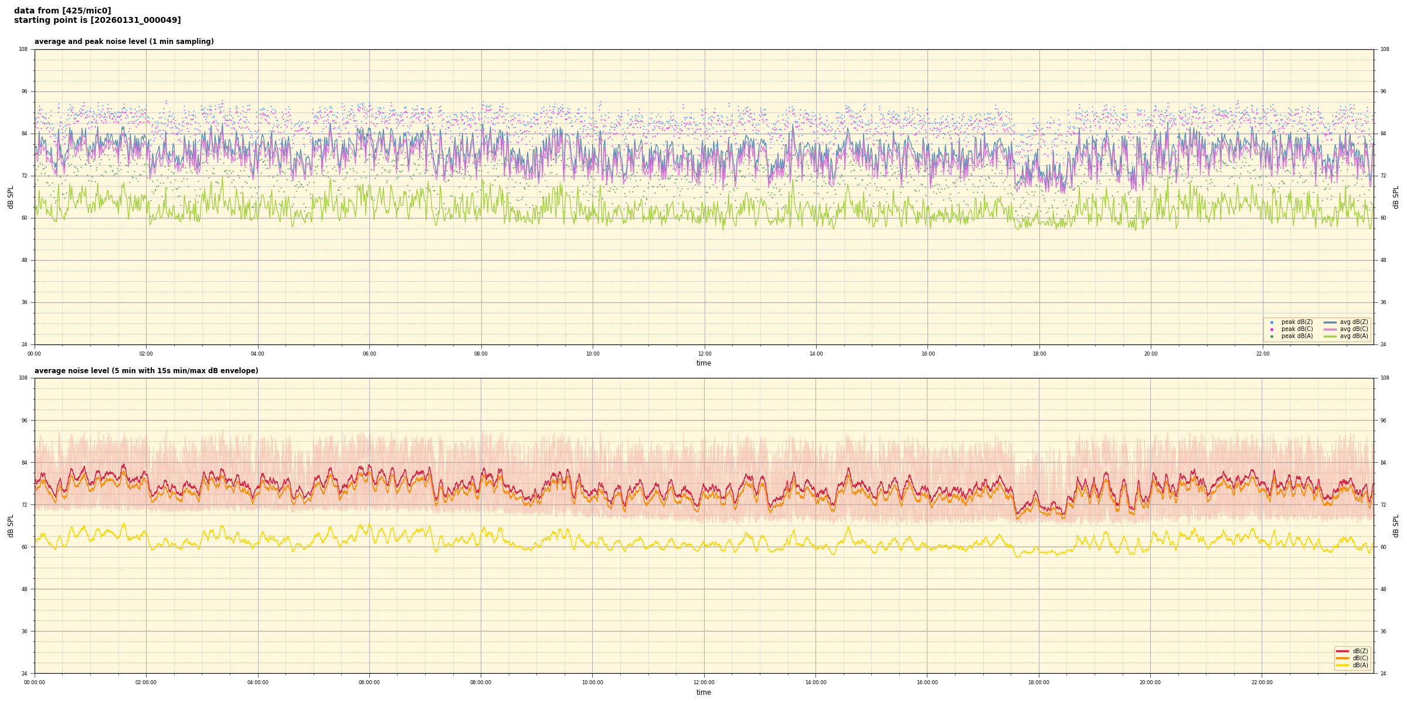The height and width of the screenshot is (703, 1407).
Task: Click the left 'dB SPL' label of top chart
Action: (x=11, y=197)
